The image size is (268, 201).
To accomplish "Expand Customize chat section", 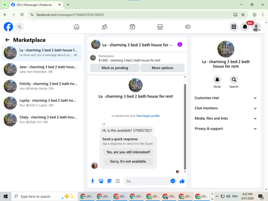I will pos(226,98).
